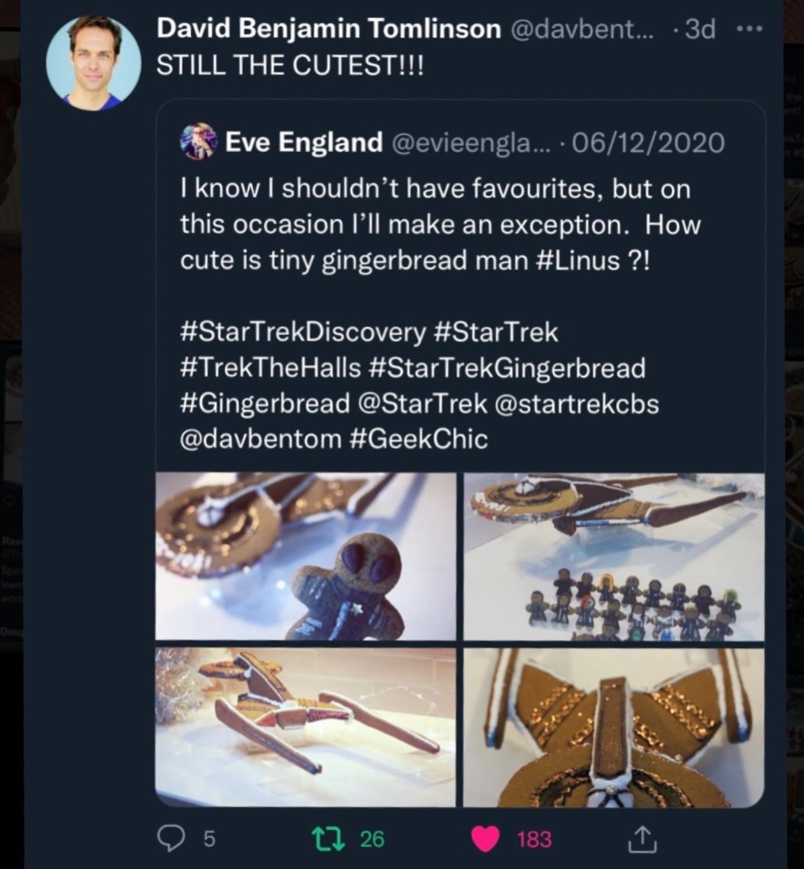This screenshot has height=869, width=804.
Task: Click the Eve England display name
Action: 303,143
